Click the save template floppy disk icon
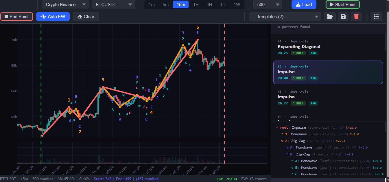Viewport: 389px width, 182px height. tap(343, 17)
